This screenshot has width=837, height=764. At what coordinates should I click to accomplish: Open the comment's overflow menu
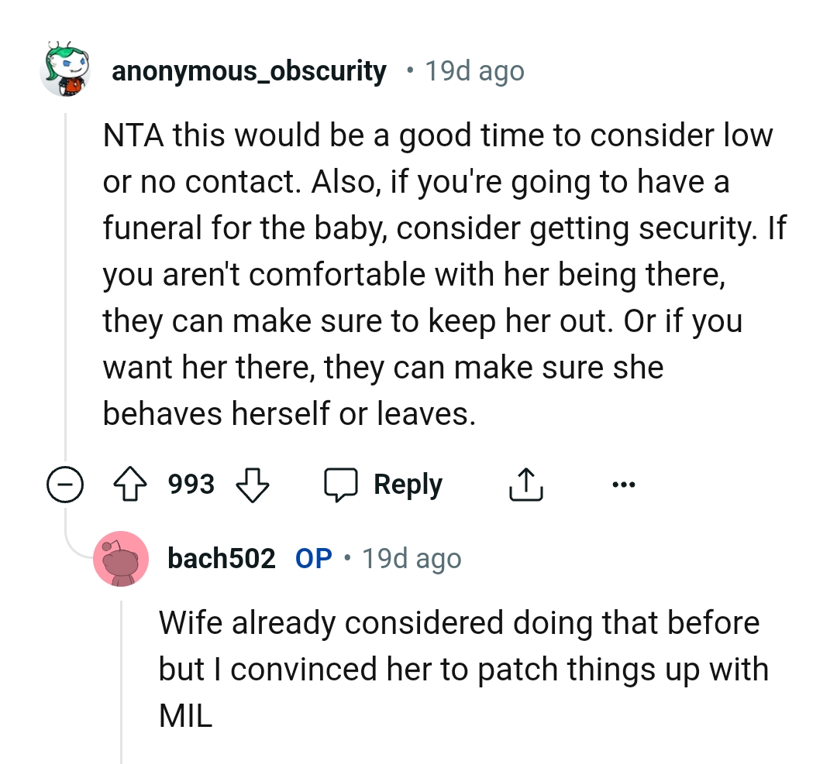(625, 484)
